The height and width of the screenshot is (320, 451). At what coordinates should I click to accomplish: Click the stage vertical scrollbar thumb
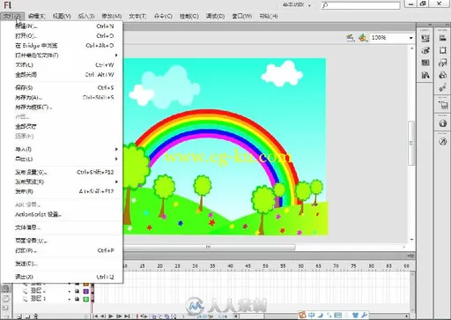(411, 143)
